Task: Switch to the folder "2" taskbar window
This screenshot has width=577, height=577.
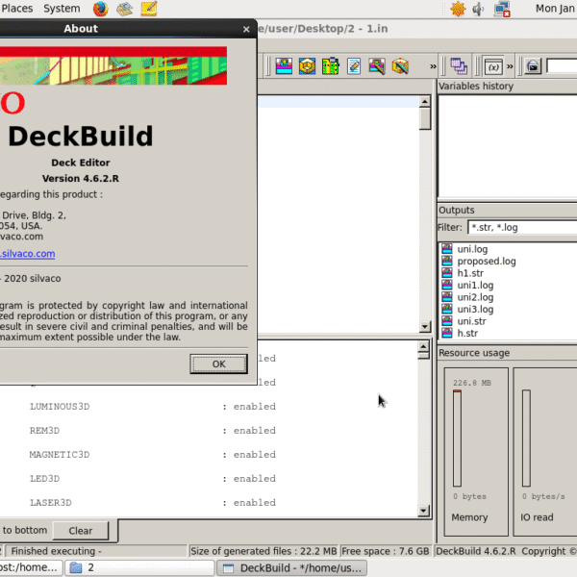Action: (139, 568)
